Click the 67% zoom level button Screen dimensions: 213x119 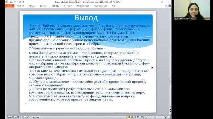142,117
